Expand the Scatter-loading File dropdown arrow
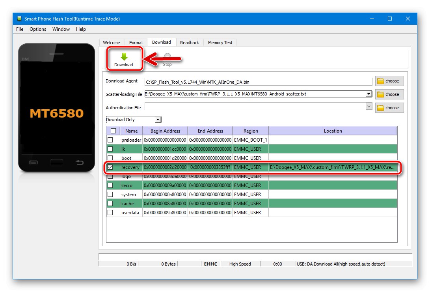 tap(369, 94)
